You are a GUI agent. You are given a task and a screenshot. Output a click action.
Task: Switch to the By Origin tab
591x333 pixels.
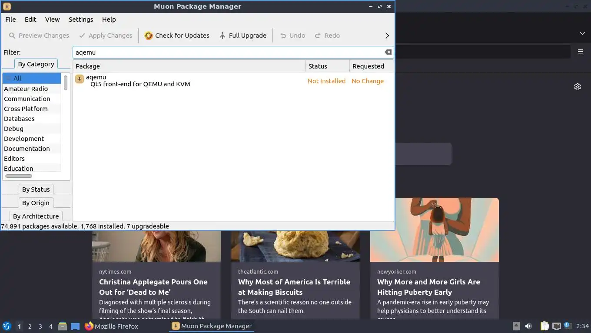[36, 203]
